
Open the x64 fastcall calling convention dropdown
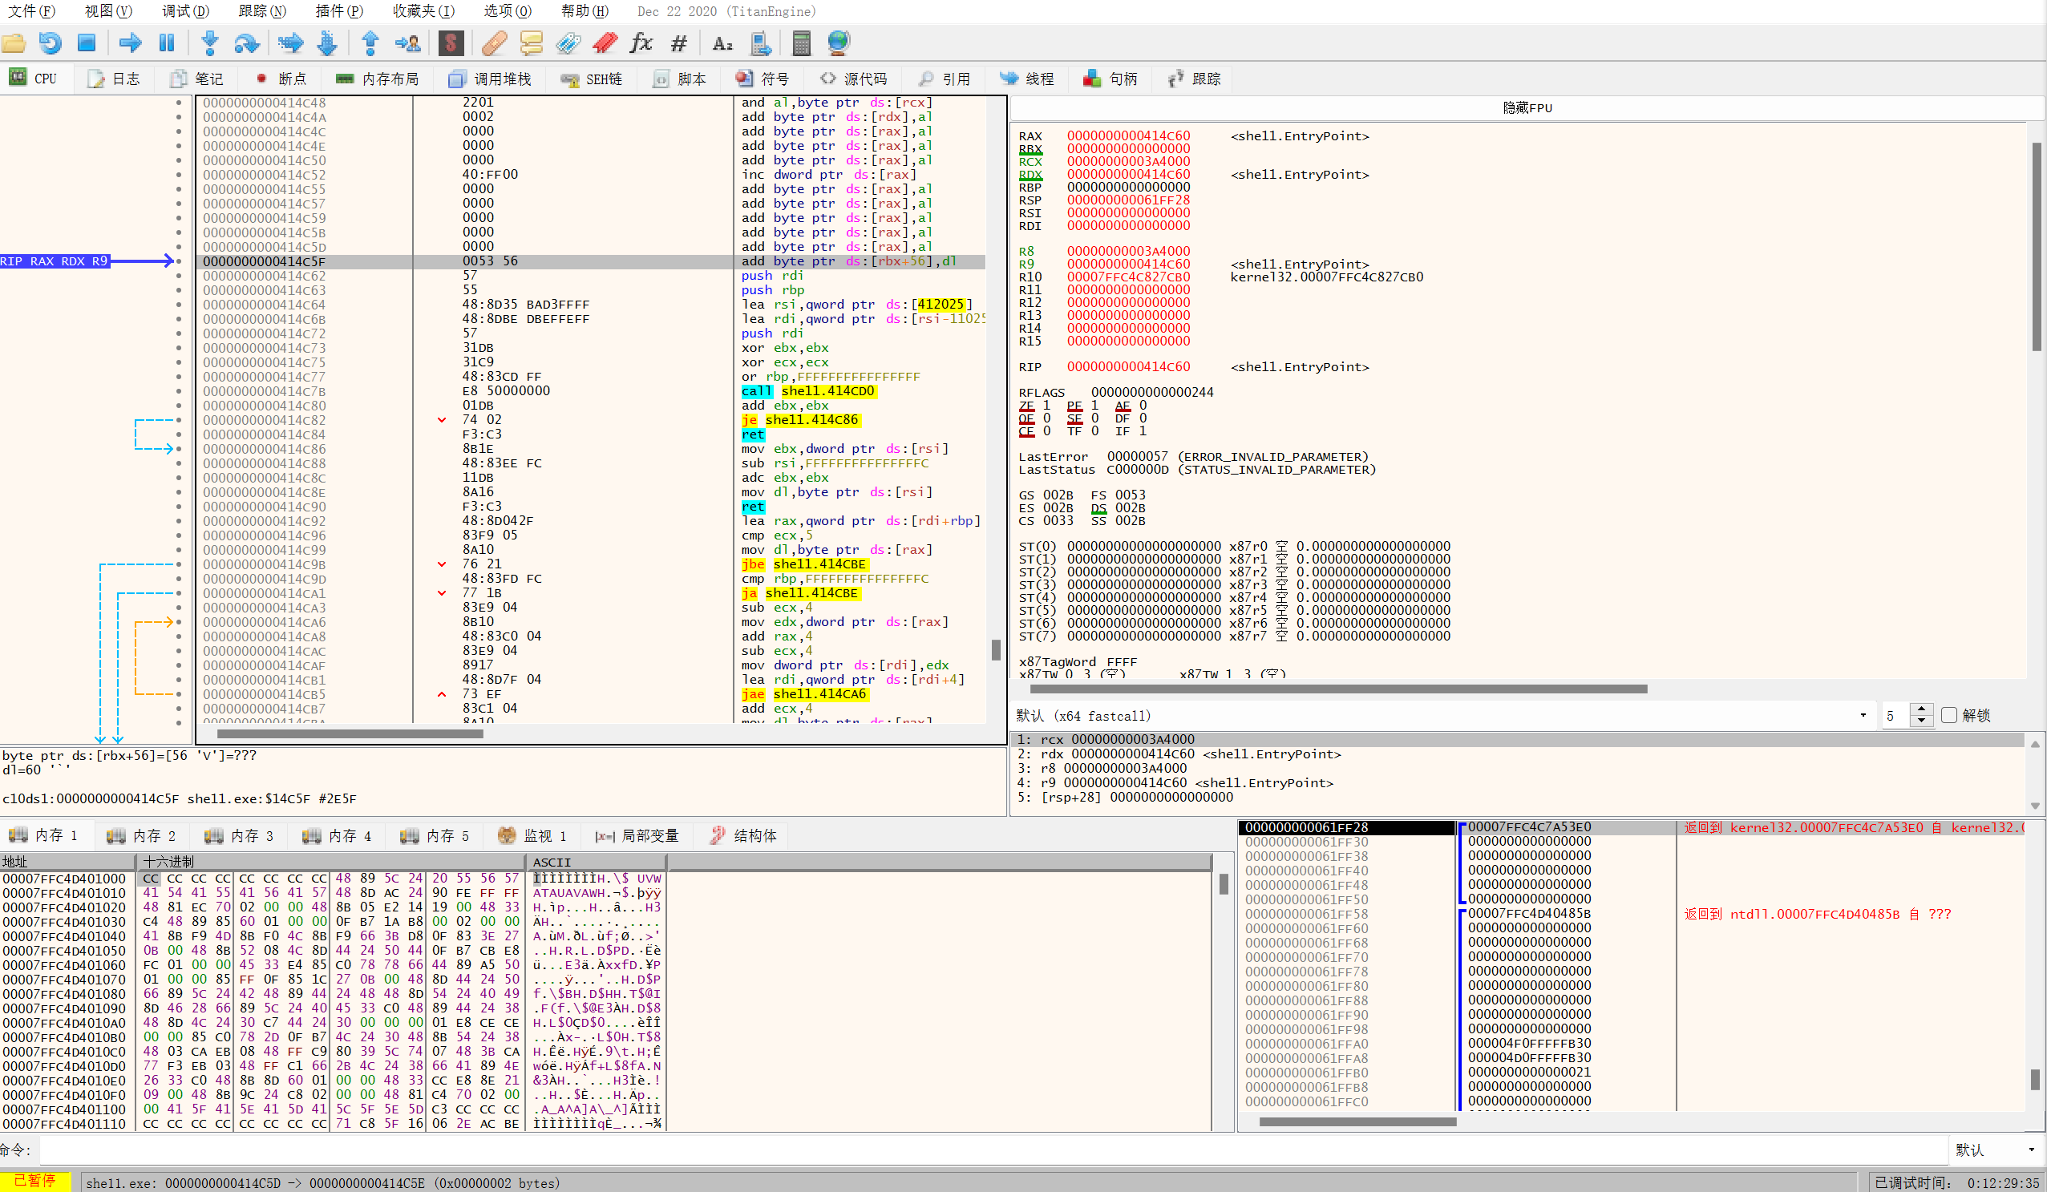[x=1442, y=715]
